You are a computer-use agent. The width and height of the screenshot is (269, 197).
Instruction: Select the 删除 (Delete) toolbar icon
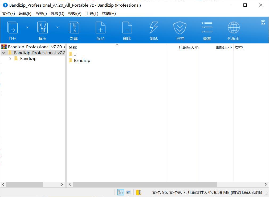coord(127,30)
